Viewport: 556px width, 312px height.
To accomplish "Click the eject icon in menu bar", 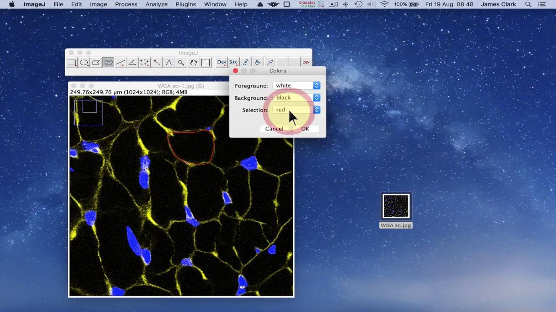I will 260,4.
